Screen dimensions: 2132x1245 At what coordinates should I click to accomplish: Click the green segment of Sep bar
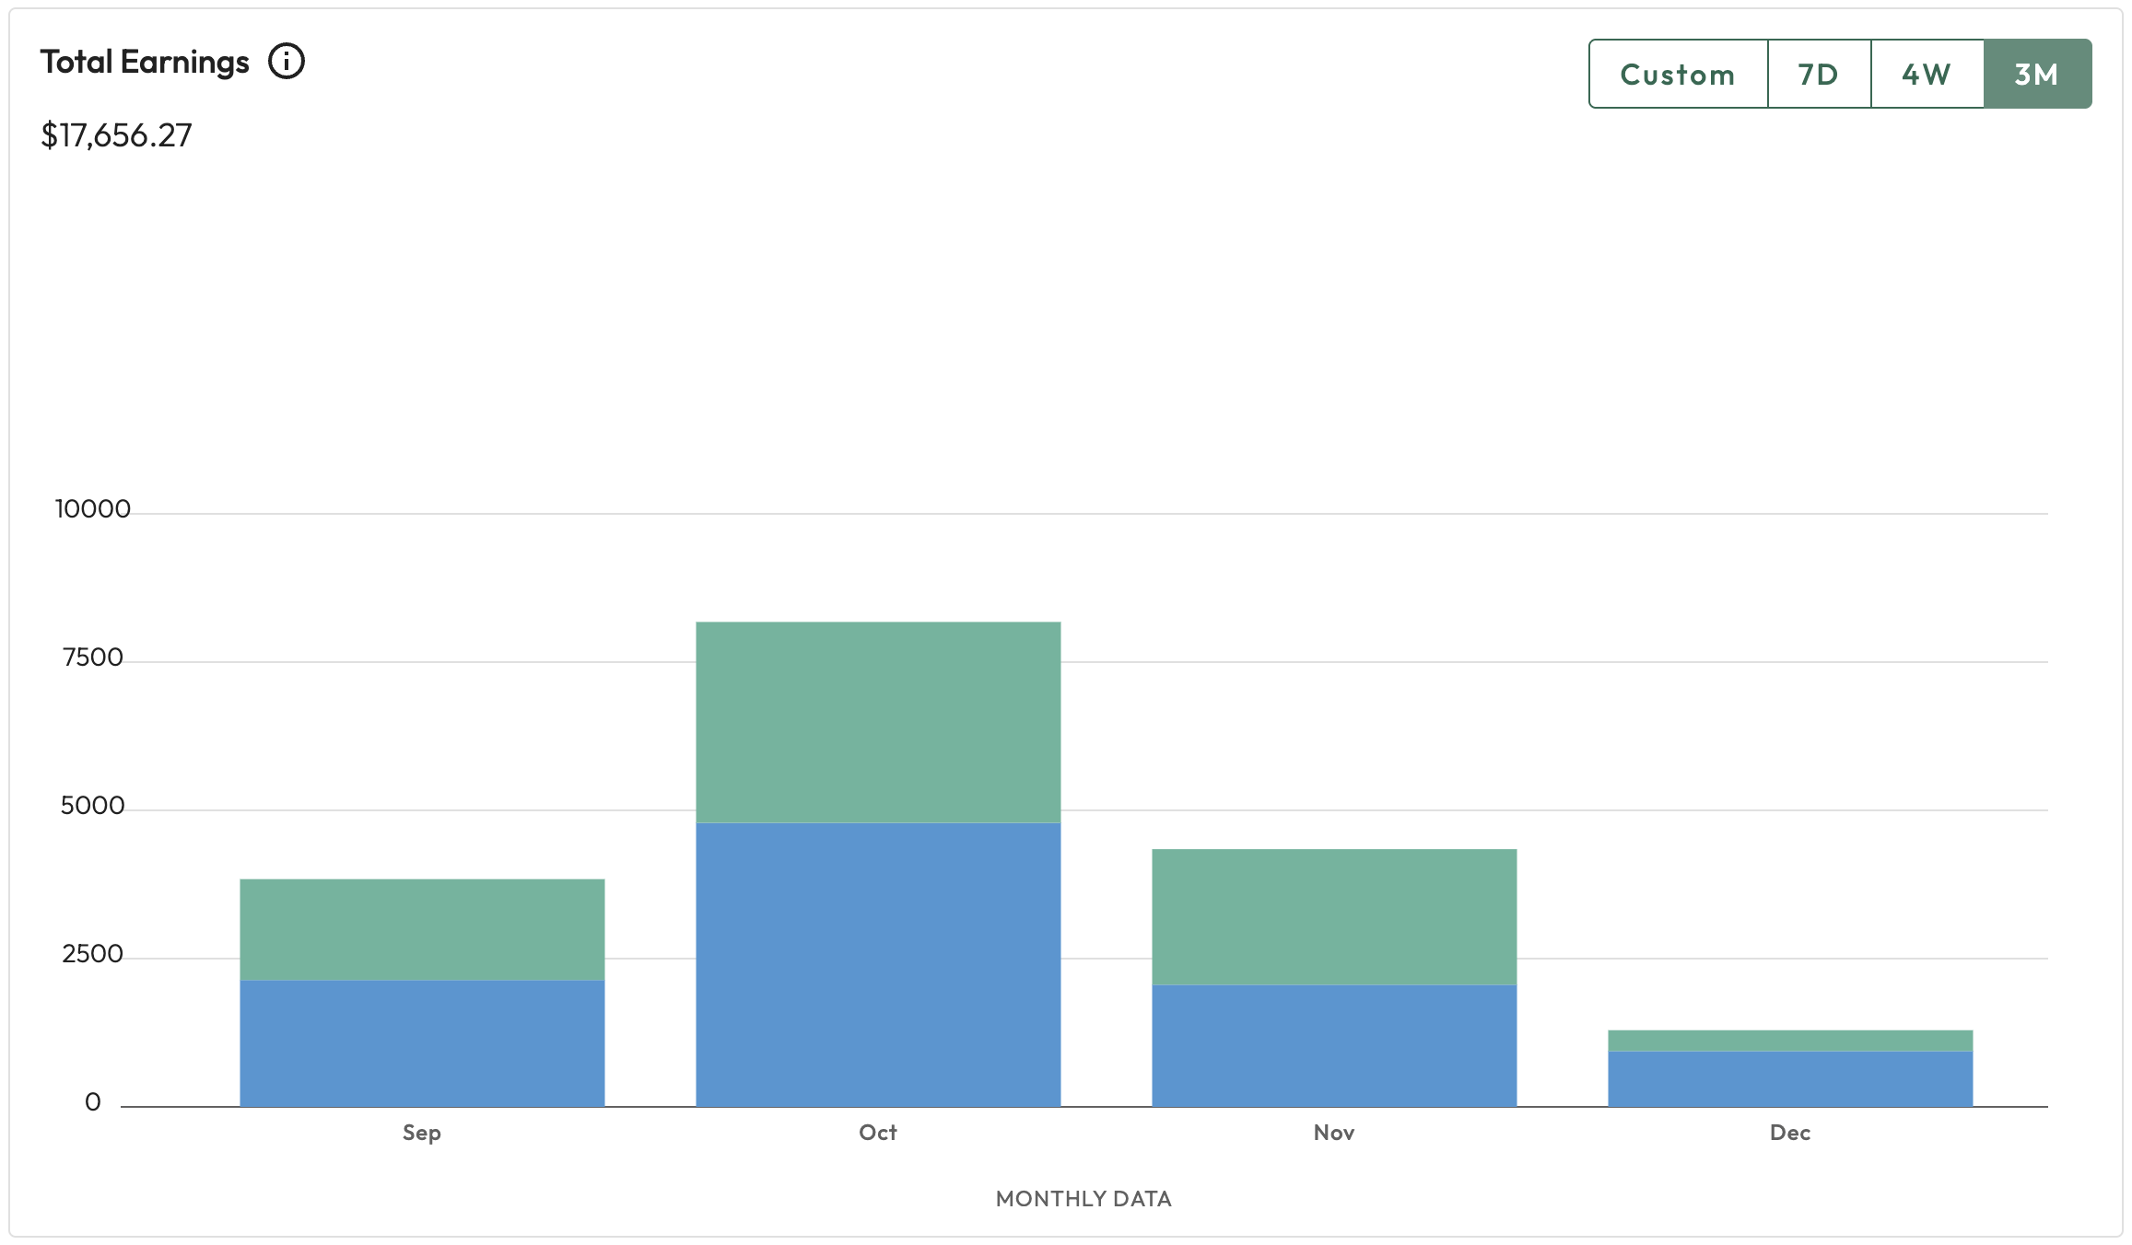tap(422, 929)
